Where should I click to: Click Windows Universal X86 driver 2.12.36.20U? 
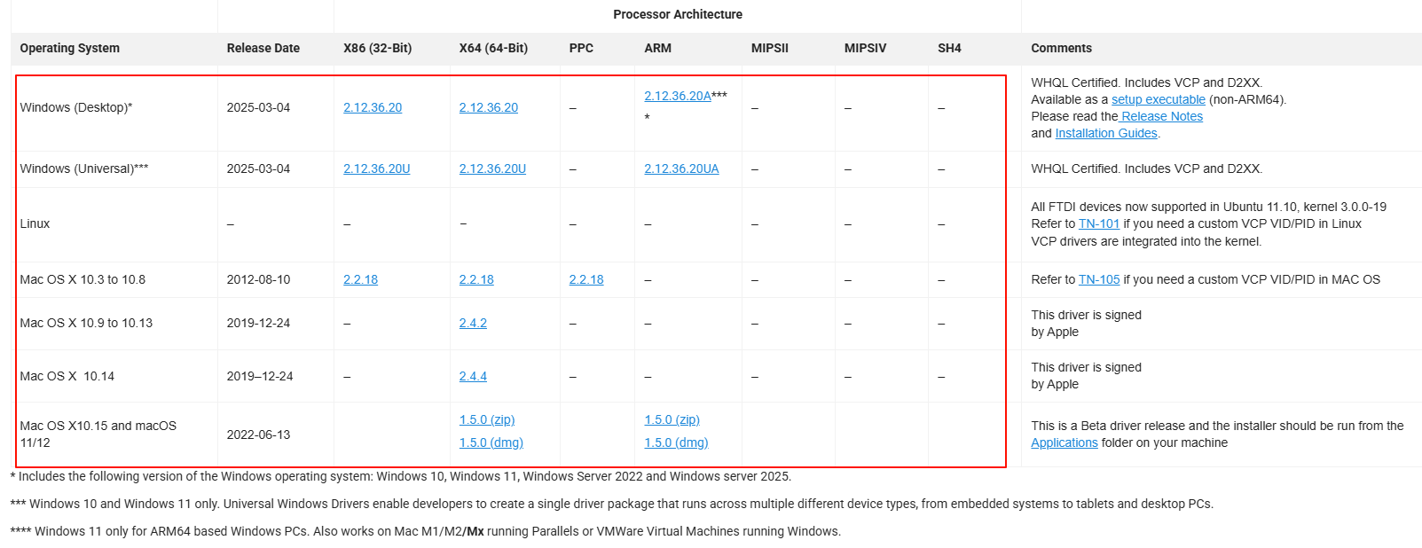click(376, 168)
